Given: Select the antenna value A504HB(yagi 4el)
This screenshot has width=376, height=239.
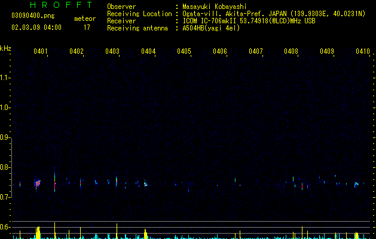Looking at the screenshot, I should click(211, 28).
